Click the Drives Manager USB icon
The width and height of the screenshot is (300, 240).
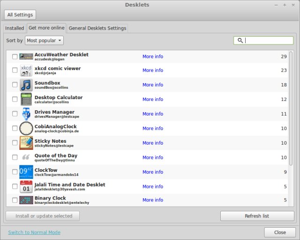pos(26,114)
